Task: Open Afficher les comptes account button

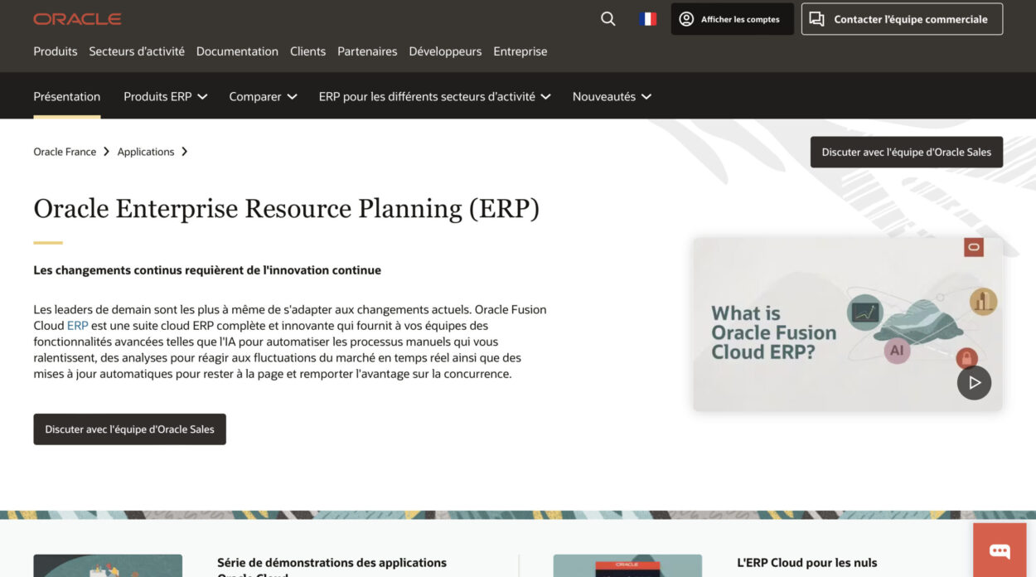Action: pos(731,19)
